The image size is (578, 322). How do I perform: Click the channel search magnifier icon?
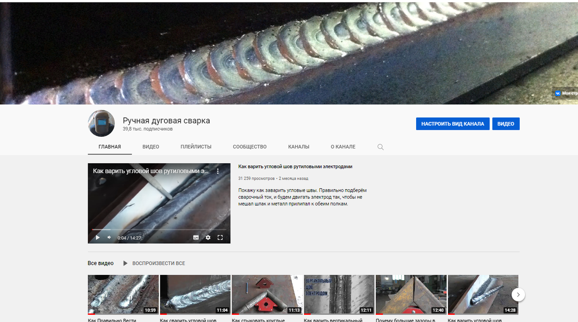tap(381, 147)
